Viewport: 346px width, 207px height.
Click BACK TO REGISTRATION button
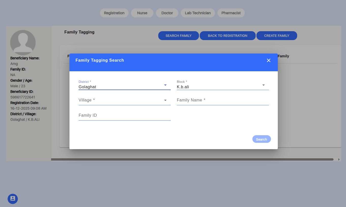(x=227, y=36)
